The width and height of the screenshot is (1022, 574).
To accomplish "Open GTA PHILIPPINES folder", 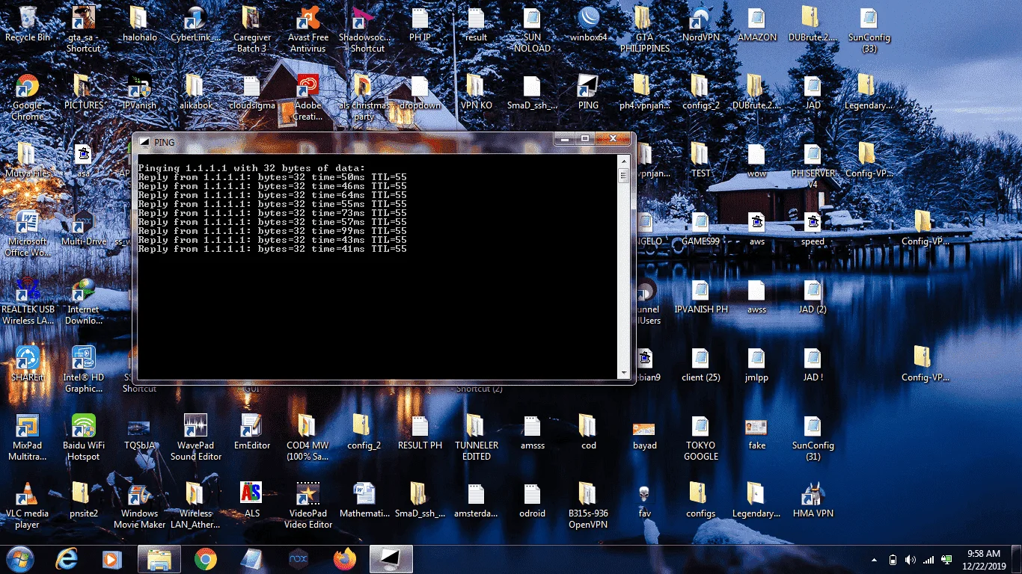I will pos(644,30).
